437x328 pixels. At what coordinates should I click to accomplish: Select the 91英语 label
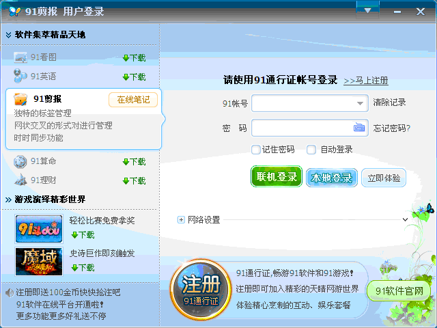[44, 76]
